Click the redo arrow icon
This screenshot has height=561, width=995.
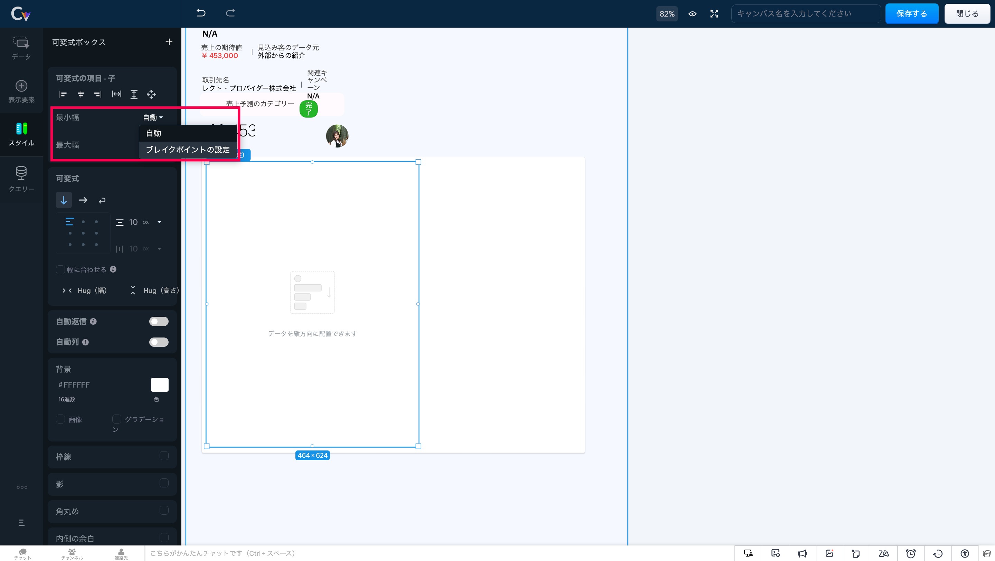[230, 13]
